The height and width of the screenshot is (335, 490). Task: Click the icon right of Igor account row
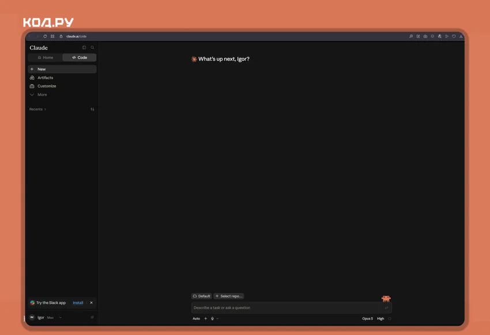(92, 317)
